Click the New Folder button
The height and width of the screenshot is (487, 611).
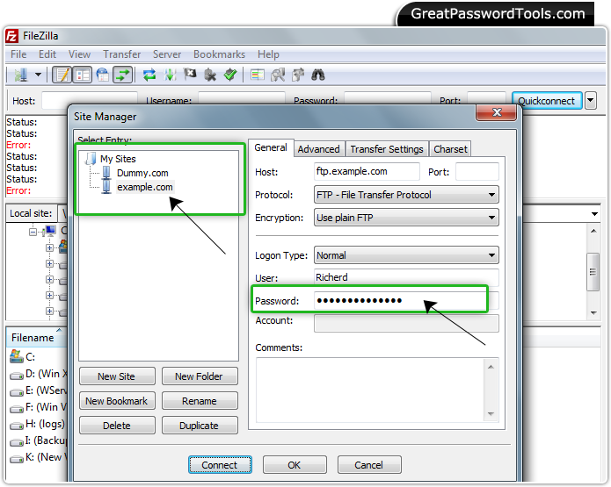[x=199, y=376]
